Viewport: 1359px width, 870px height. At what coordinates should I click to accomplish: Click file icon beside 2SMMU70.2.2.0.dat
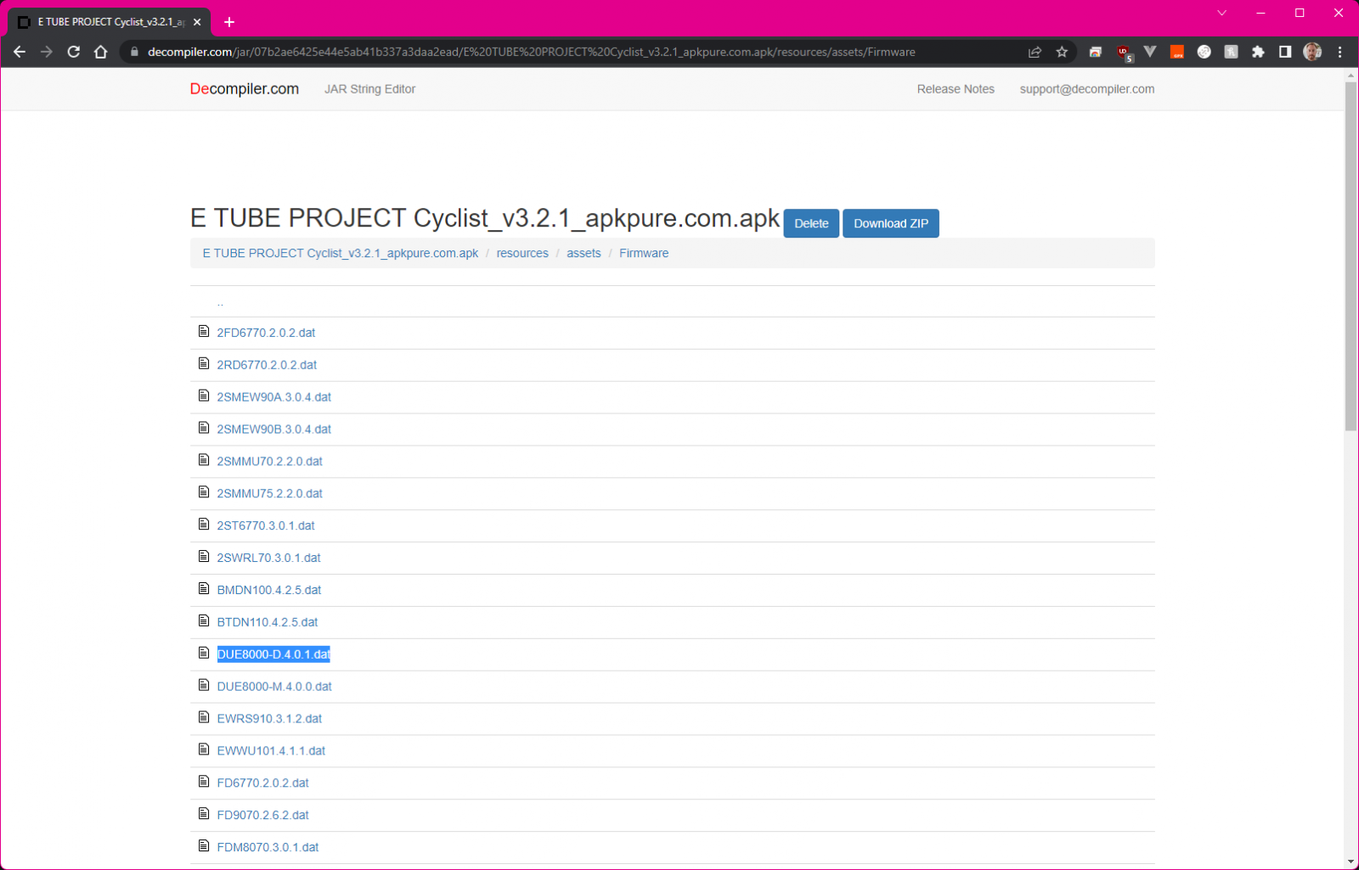[204, 460]
